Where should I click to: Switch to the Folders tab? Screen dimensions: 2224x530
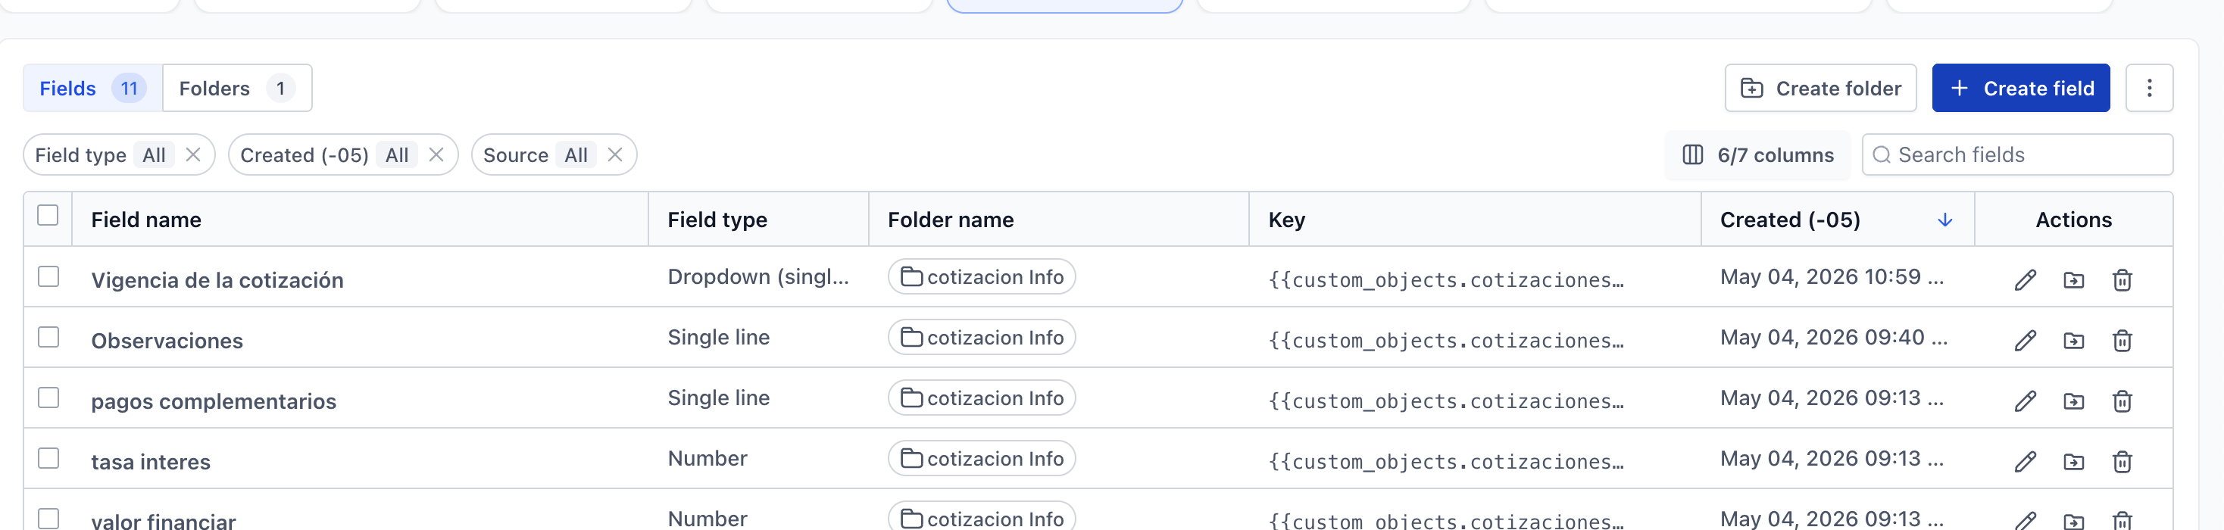click(x=236, y=88)
